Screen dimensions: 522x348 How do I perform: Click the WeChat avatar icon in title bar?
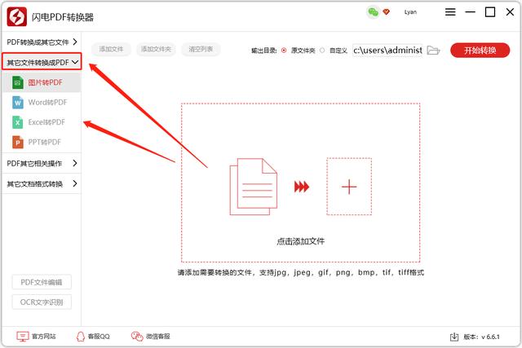[x=373, y=12]
